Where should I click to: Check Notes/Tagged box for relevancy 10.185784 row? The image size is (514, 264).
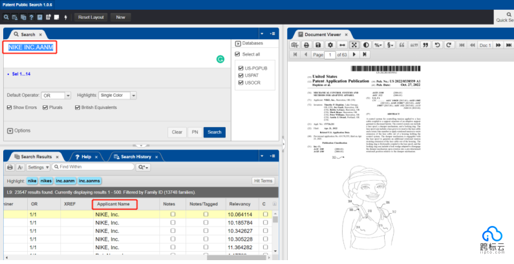coord(206,223)
